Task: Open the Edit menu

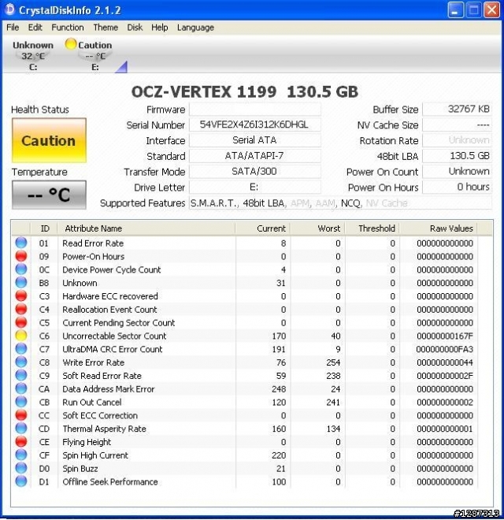Action: click(35, 28)
